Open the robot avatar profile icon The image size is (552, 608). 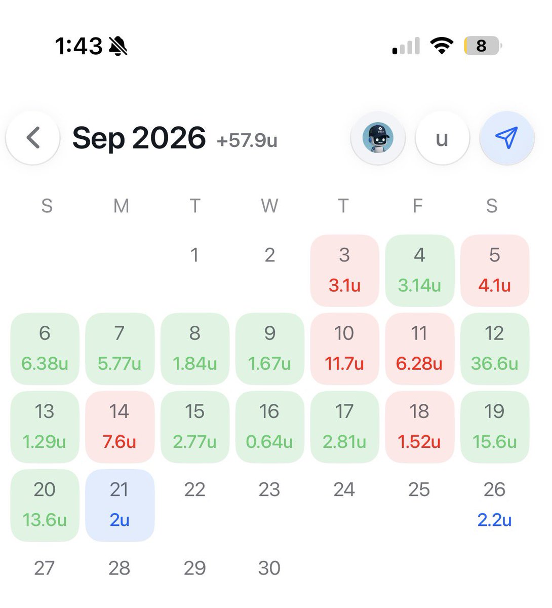[378, 138]
